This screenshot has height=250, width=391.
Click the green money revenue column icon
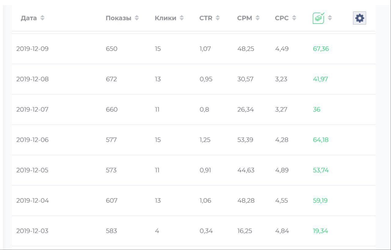(318, 18)
